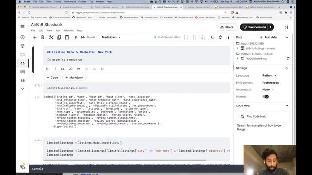Screen dimensions: 312x175
Task: Refresh the output folder with sync icon
Action: 288,58
